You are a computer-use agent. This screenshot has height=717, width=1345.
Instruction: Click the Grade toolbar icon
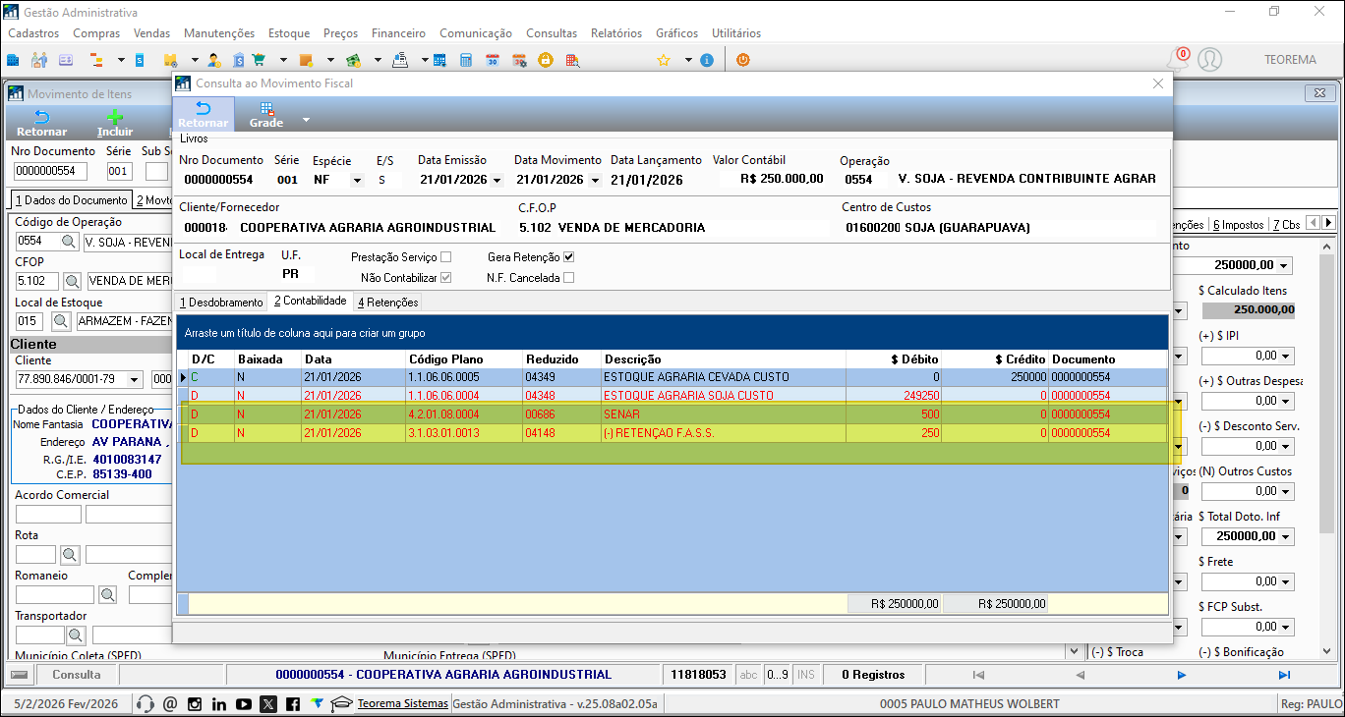click(266, 114)
